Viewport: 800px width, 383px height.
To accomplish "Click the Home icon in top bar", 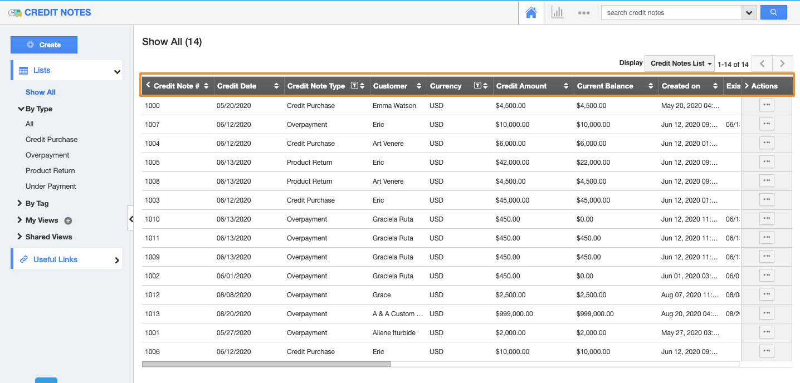I will point(531,13).
